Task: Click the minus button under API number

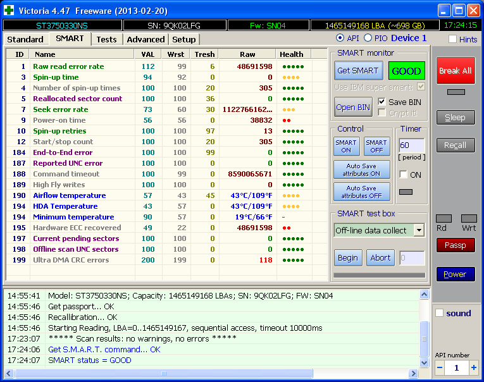Action: [x=440, y=367]
